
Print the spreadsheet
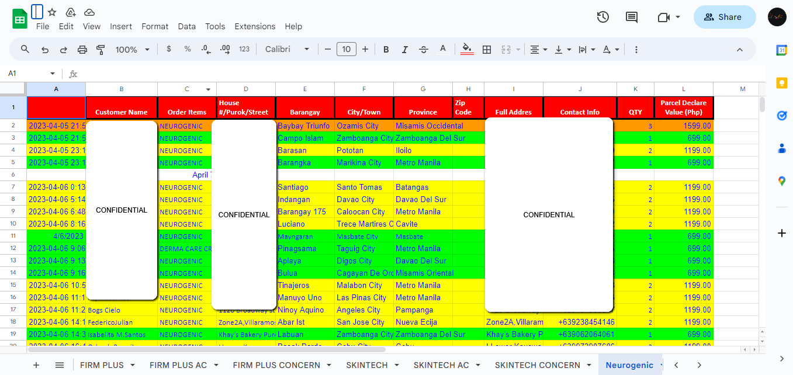tap(82, 50)
